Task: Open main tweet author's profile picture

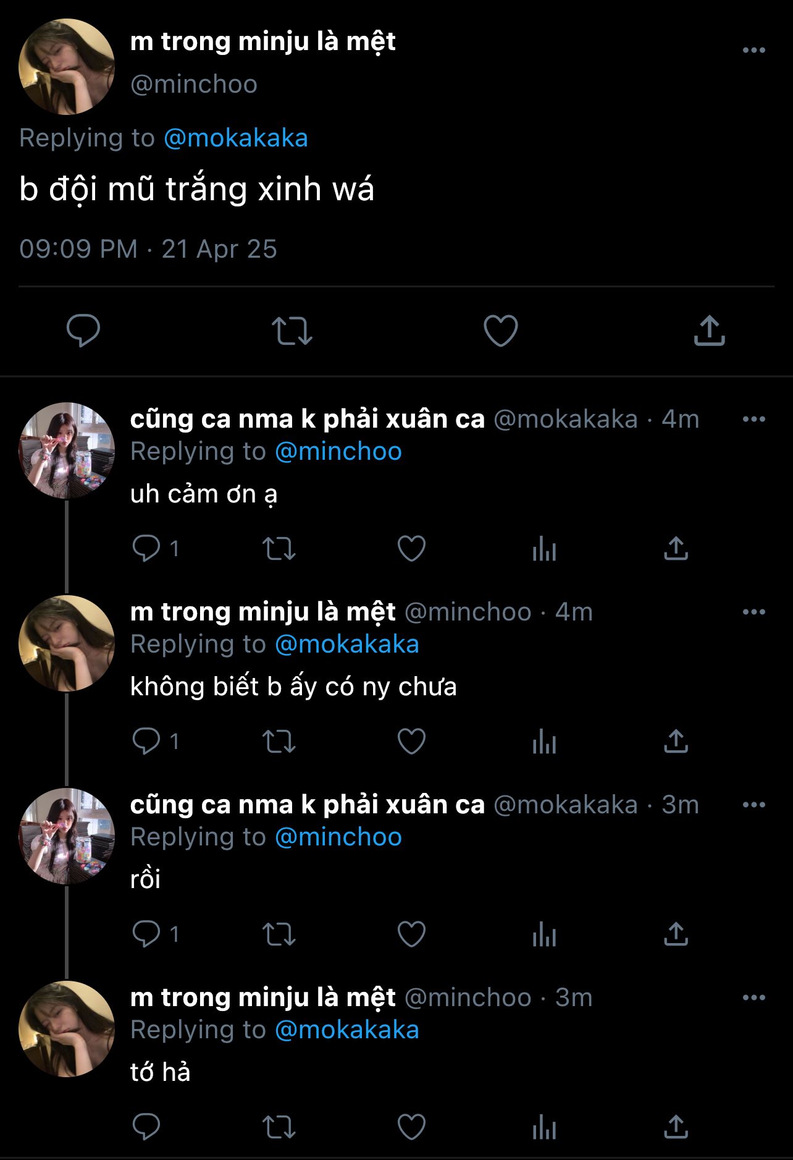Action: click(x=67, y=67)
